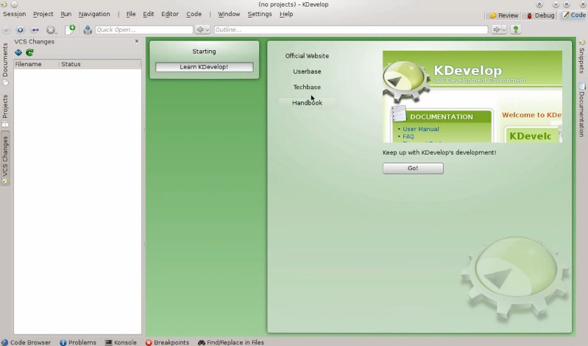Close the VCS Changes panel

pyautogui.click(x=136, y=41)
